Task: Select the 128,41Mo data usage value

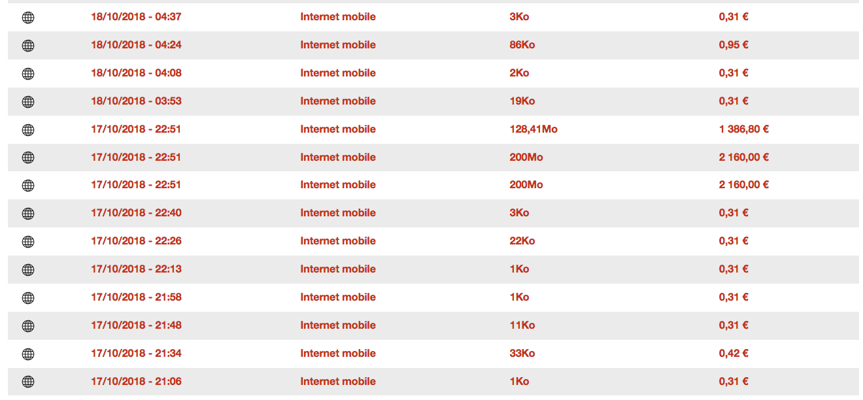Action: tap(533, 129)
